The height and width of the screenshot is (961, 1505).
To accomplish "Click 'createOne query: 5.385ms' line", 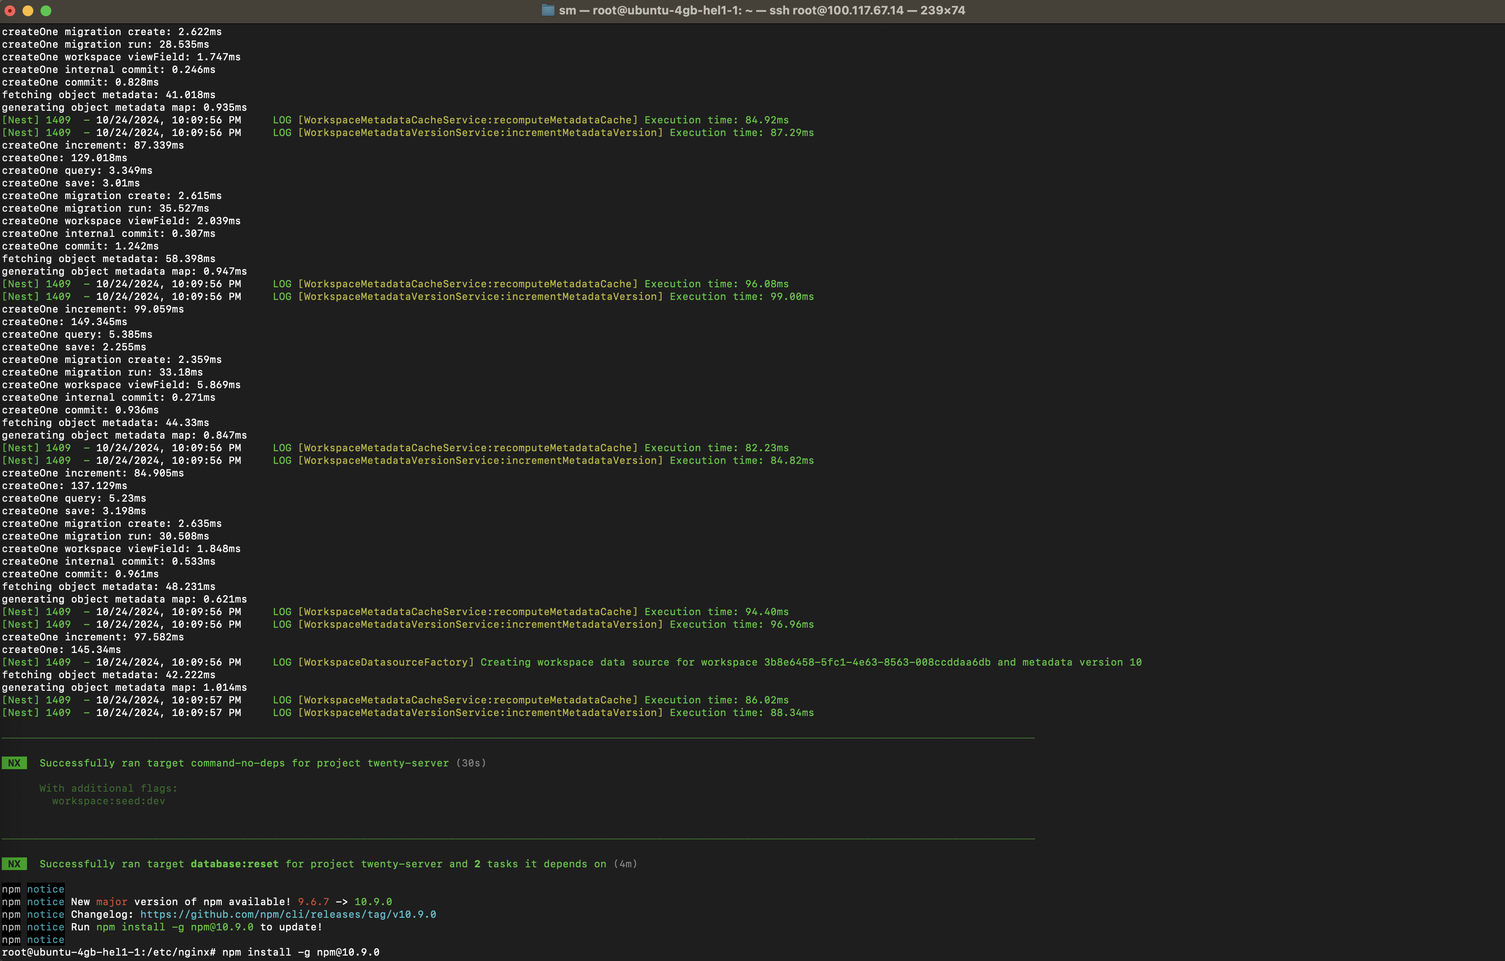I will (x=77, y=334).
